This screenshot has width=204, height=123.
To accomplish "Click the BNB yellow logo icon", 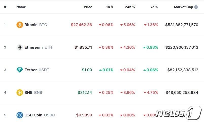I will pyautogui.click(x=20, y=93).
